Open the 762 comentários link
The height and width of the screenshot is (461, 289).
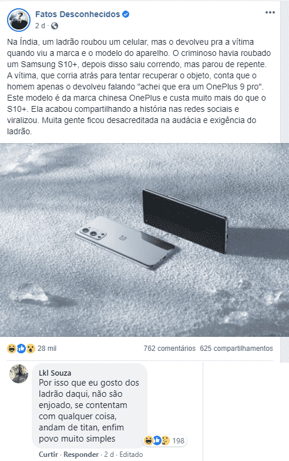pos(169,349)
